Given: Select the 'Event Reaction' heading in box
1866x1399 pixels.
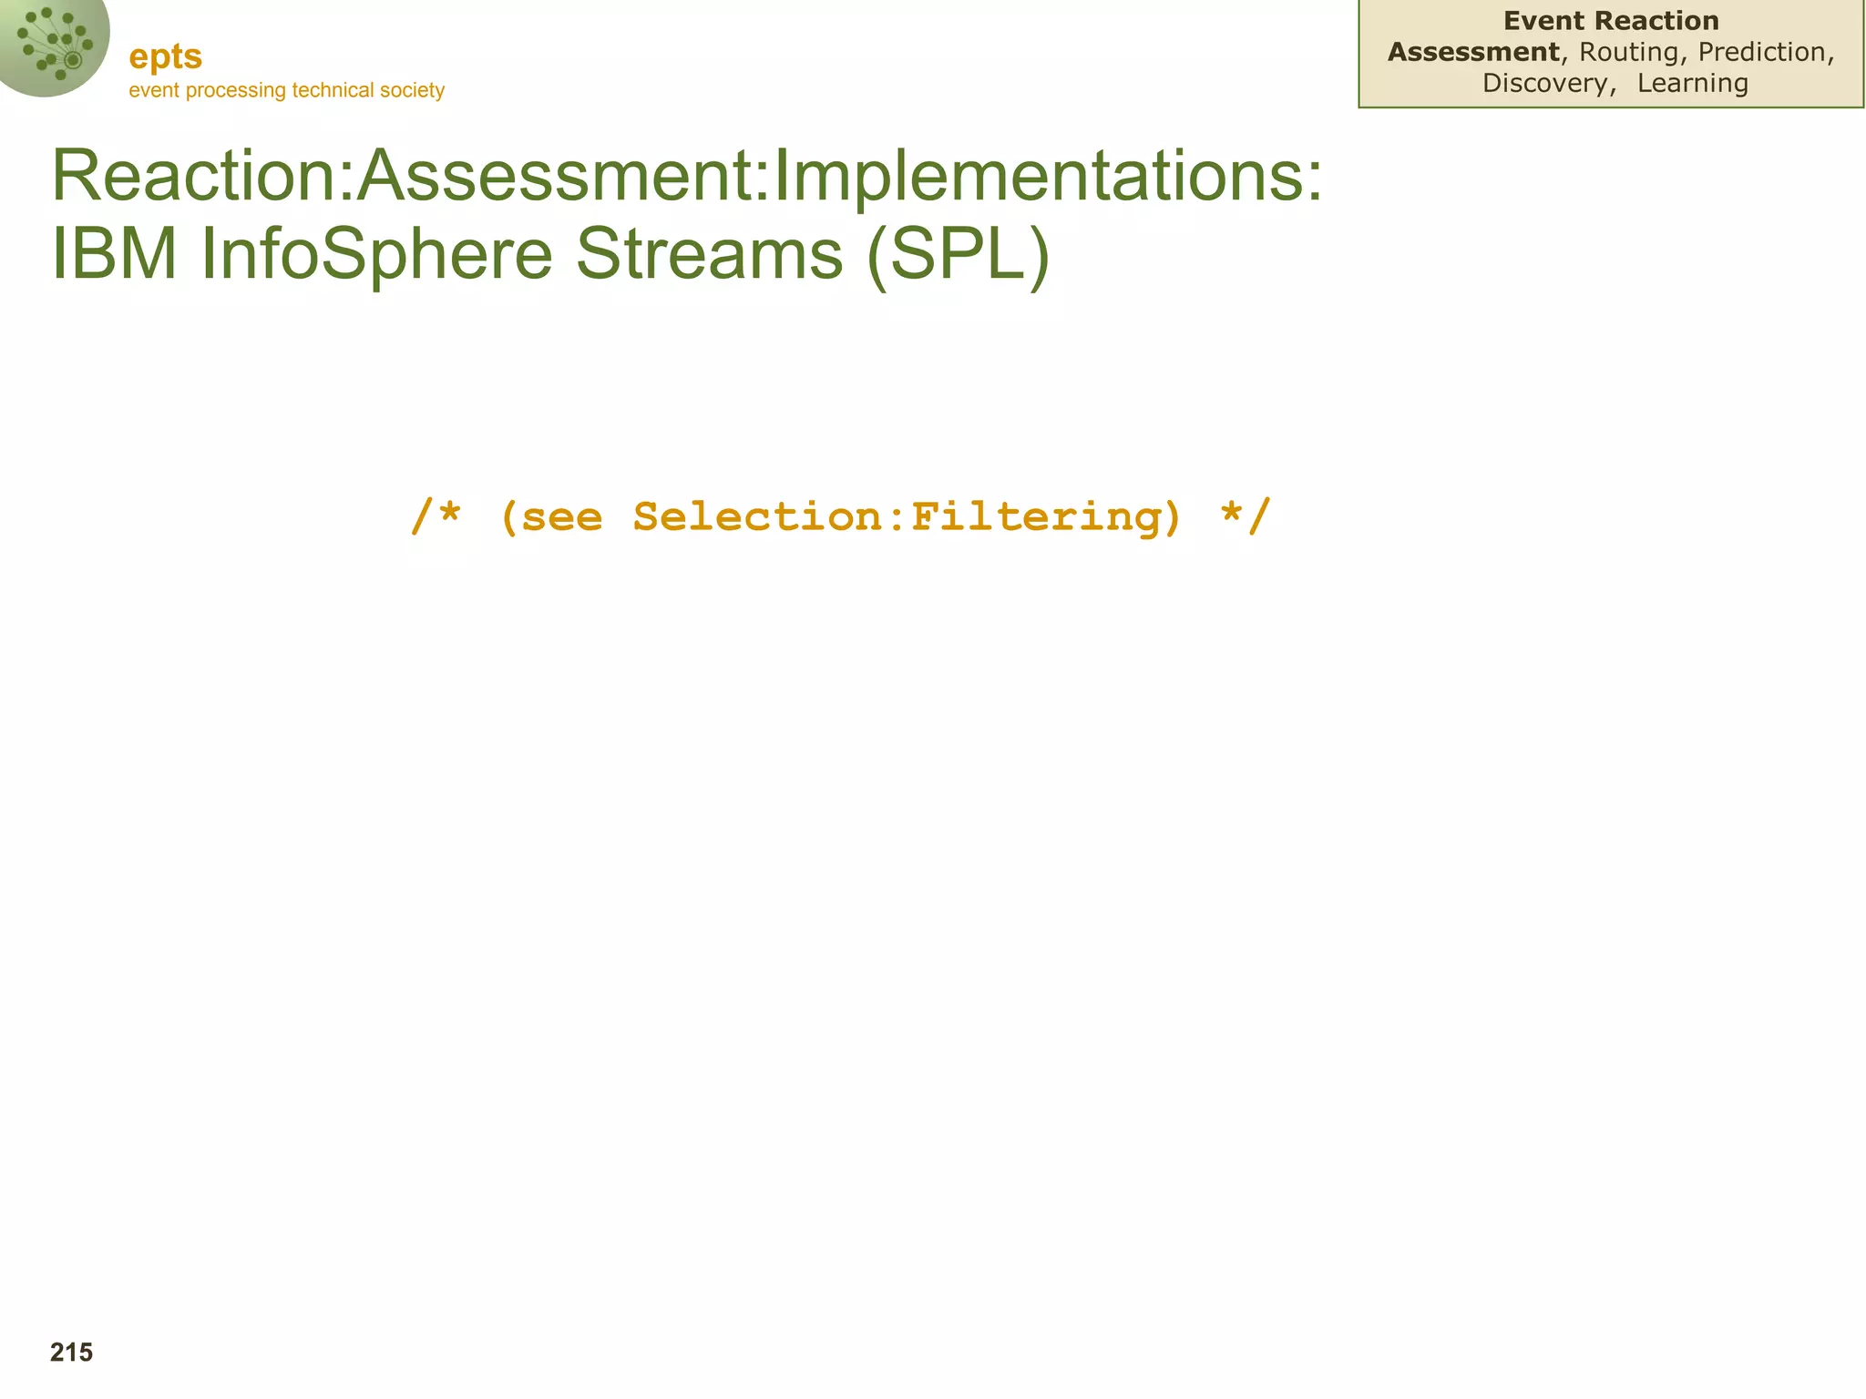Looking at the screenshot, I should [1611, 21].
